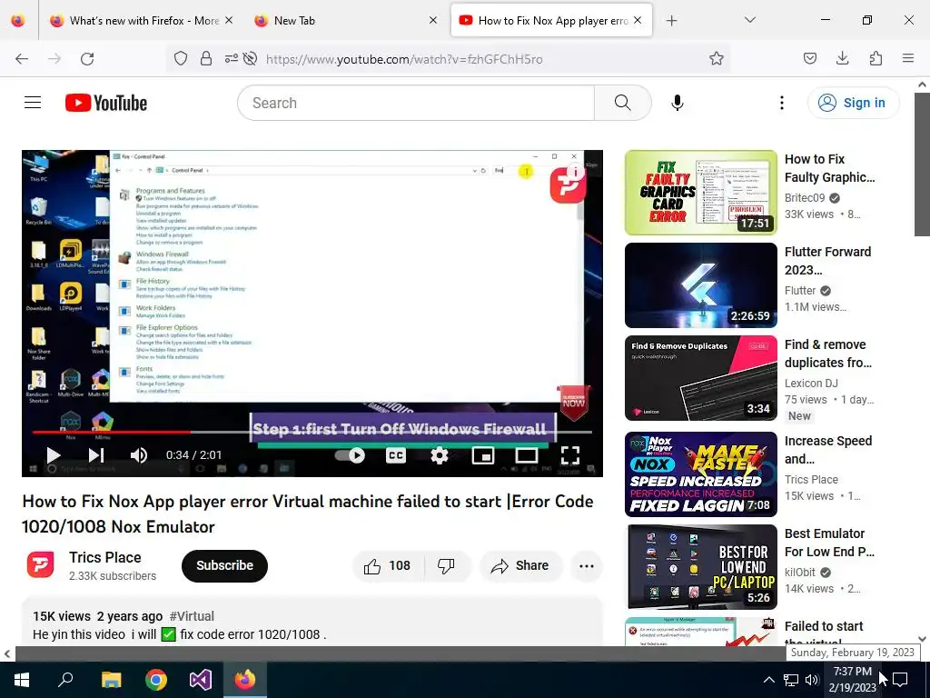Open more actions ellipsis under video
930x698 pixels.
tap(586, 565)
